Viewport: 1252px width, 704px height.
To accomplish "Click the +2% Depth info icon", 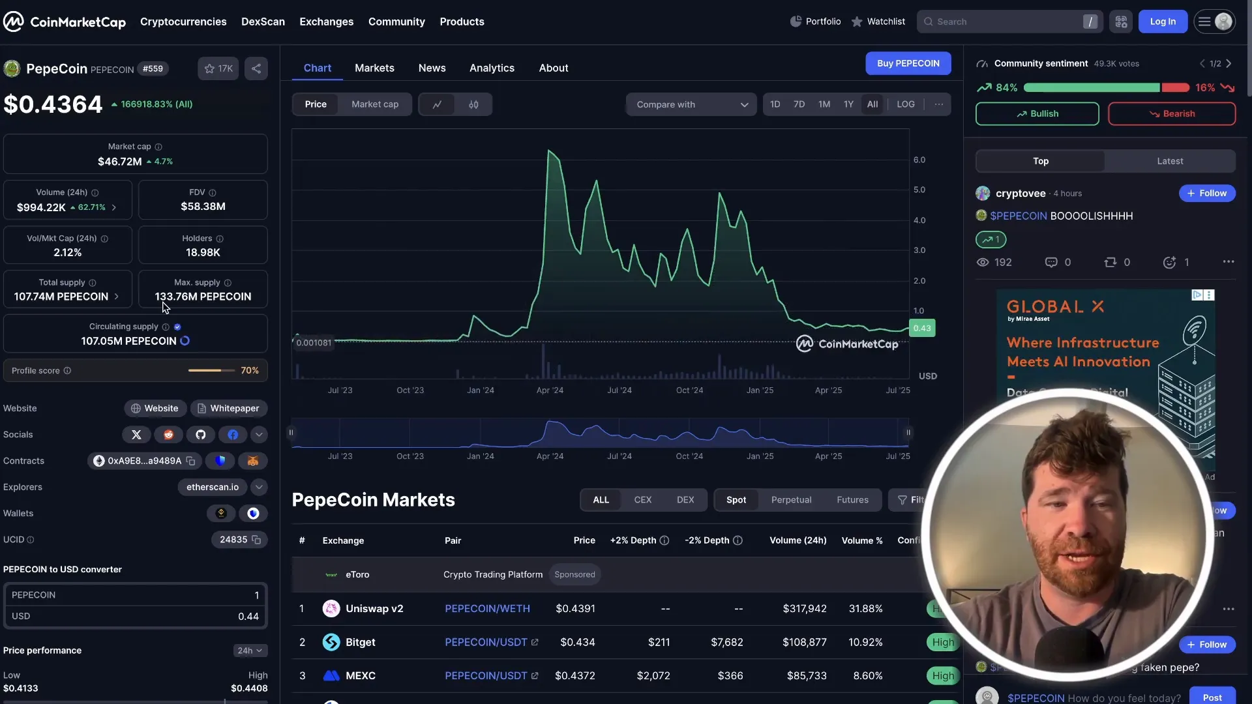I will click(664, 540).
